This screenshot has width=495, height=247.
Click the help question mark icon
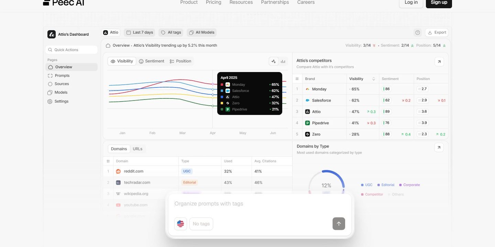point(418,33)
